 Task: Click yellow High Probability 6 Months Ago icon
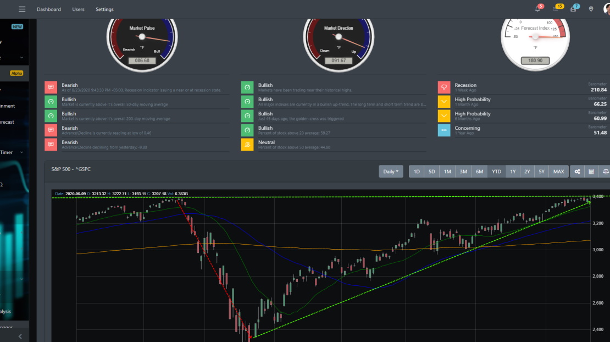[444, 116]
